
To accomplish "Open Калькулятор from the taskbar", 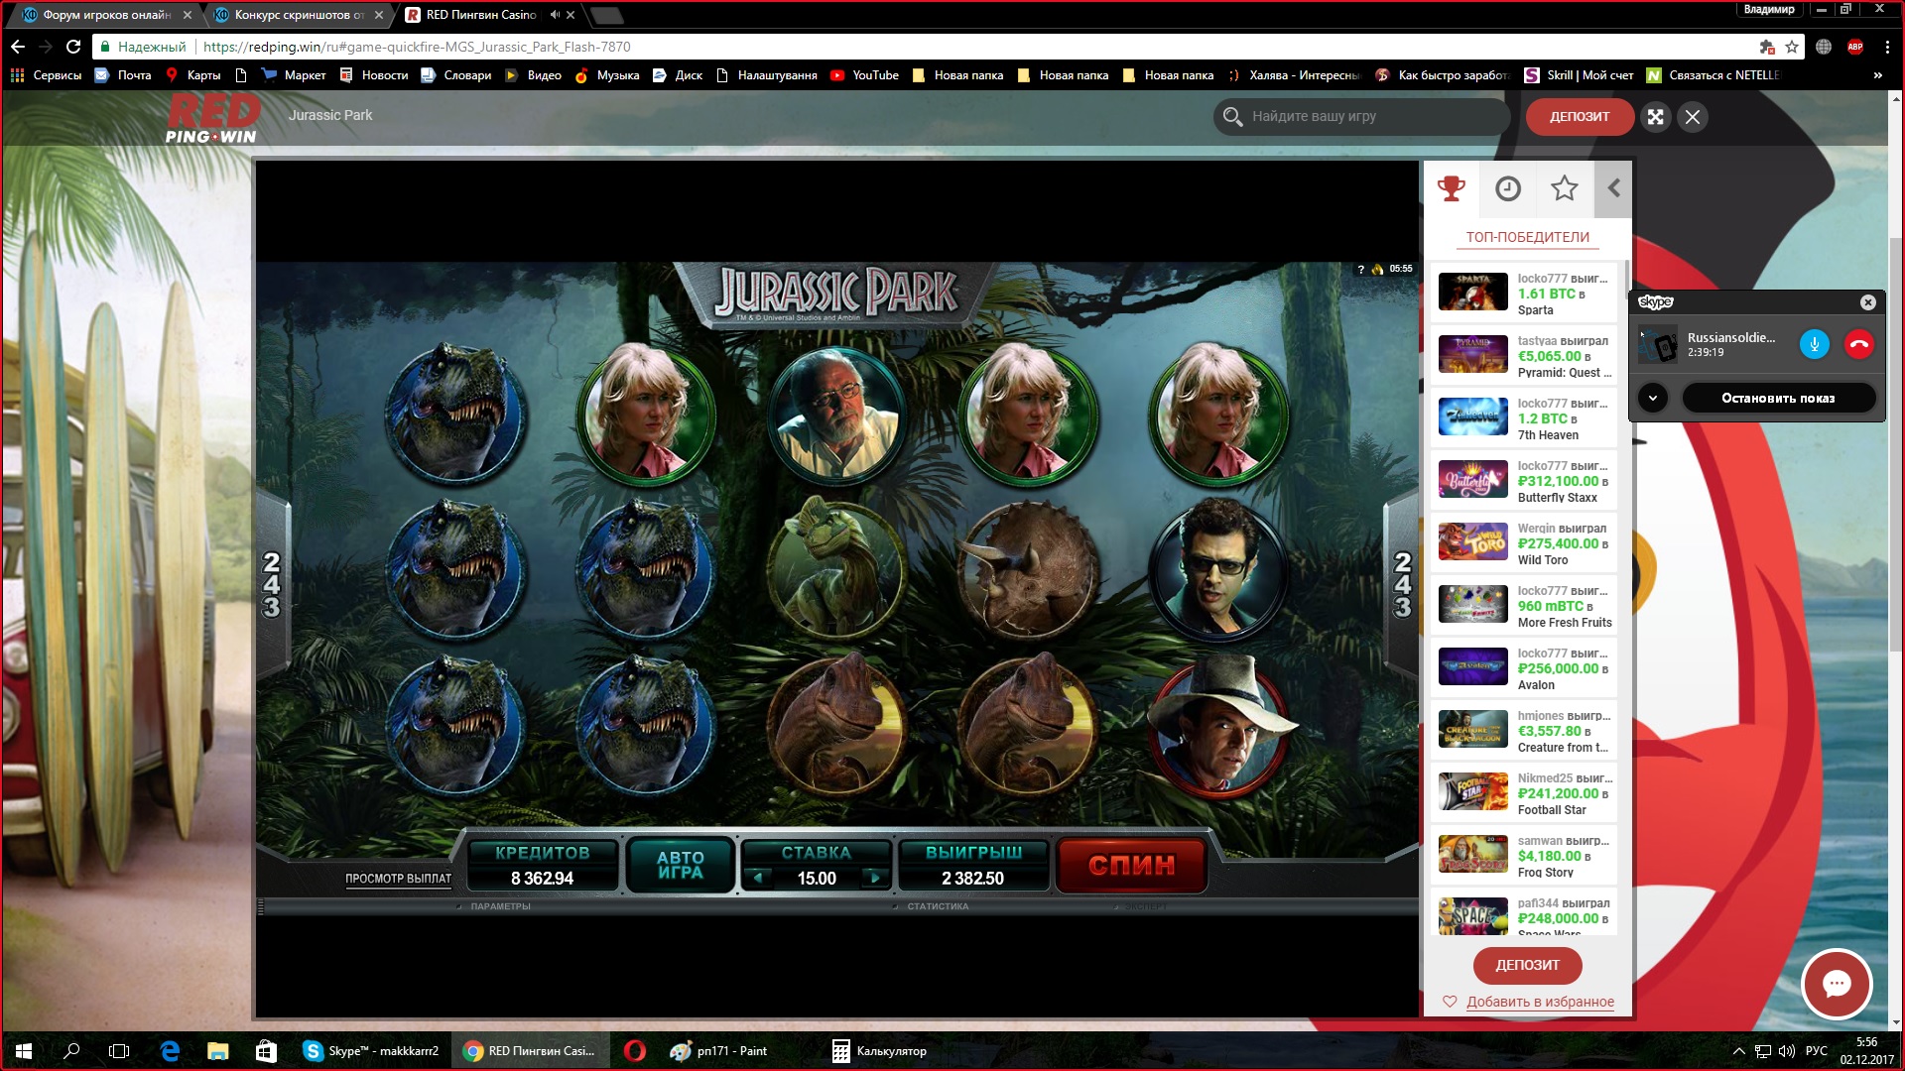I will click(879, 1051).
